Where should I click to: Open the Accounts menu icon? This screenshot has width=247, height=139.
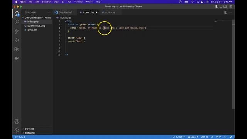pyautogui.click(x=17, y=122)
